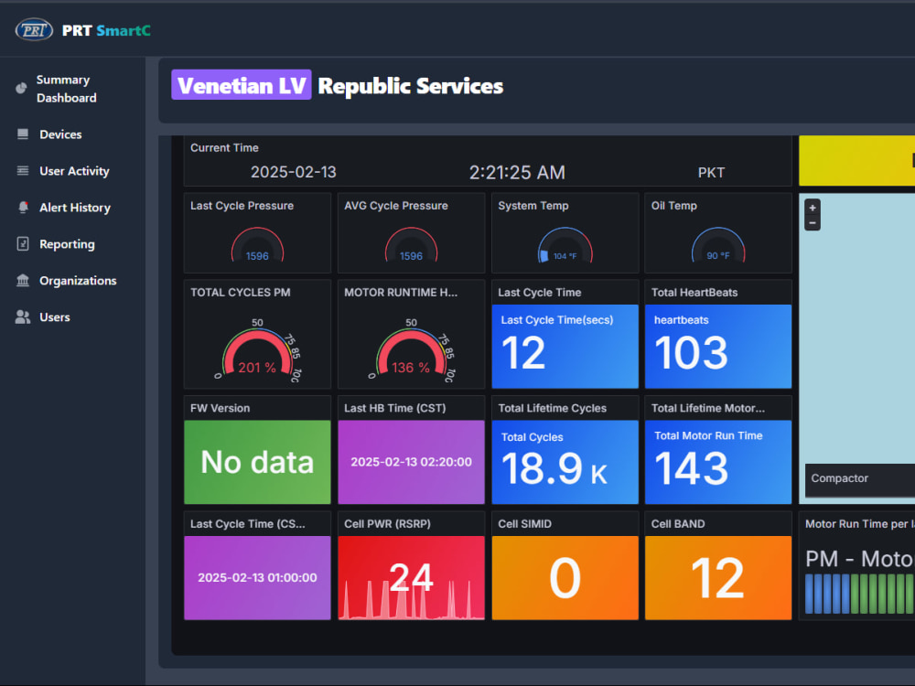Click the MOTOR RUNTIME 136 % gauge
915x686 pixels.
click(412, 350)
